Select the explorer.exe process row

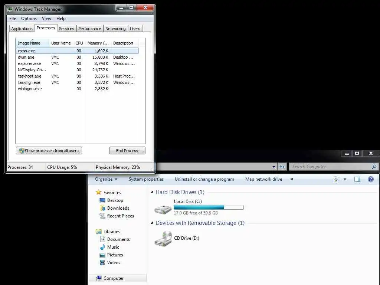(77, 63)
